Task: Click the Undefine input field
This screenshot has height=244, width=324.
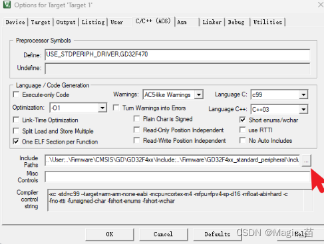Action: click(177, 68)
